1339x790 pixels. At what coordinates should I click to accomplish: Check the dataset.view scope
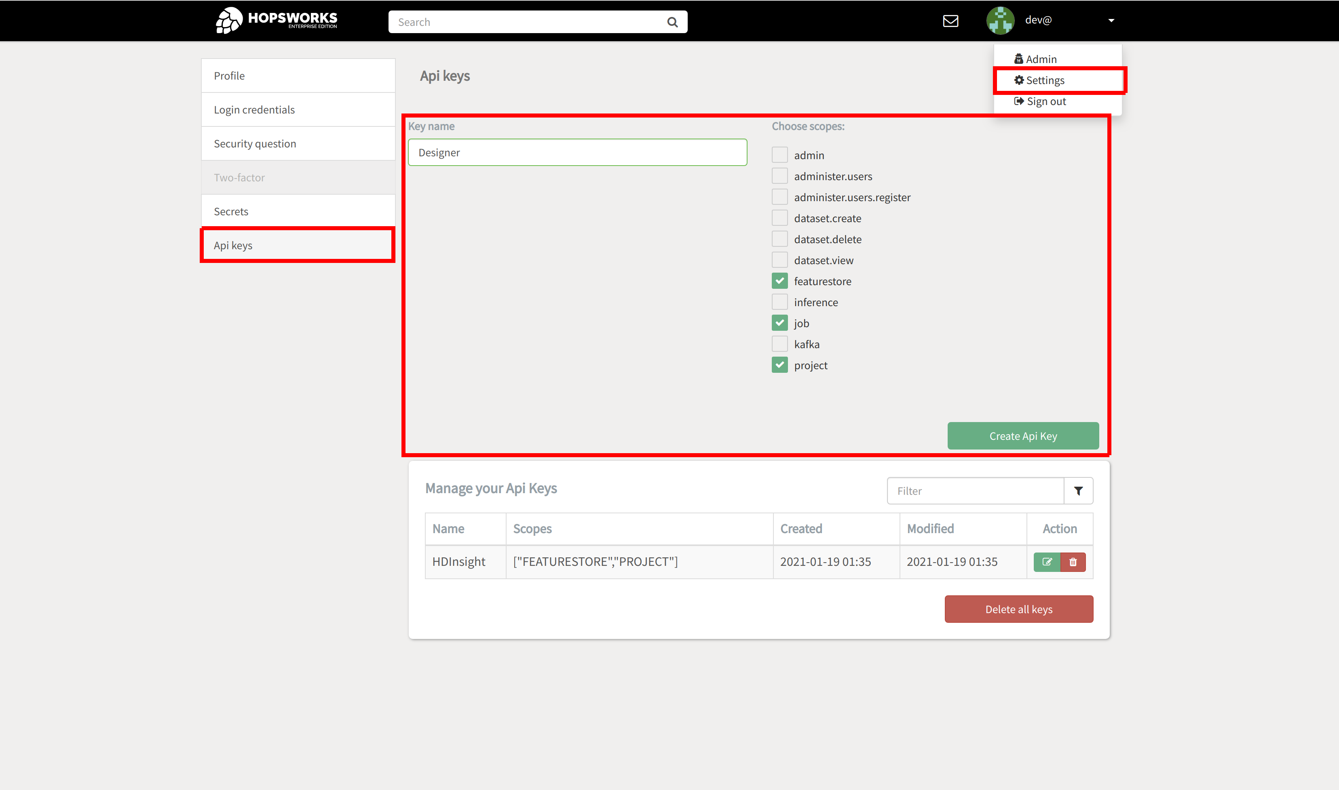[779, 261]
